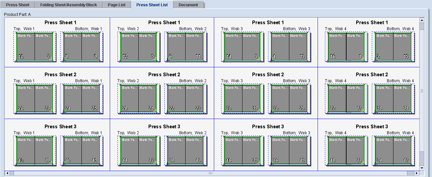
Task: Switch to the Document tab
Action: pyautogui.click(x=188, y=5)
